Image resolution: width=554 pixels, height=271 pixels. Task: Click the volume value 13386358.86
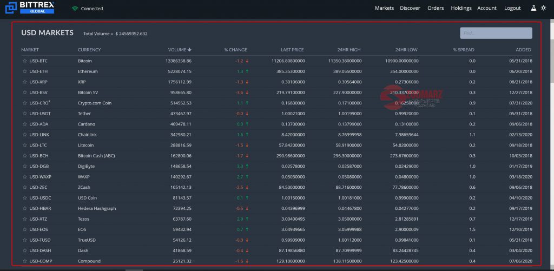tap(179, 61)
